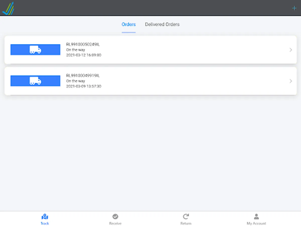
Task: Click the My Account label in the bottom bar
Action: (256, 223)
